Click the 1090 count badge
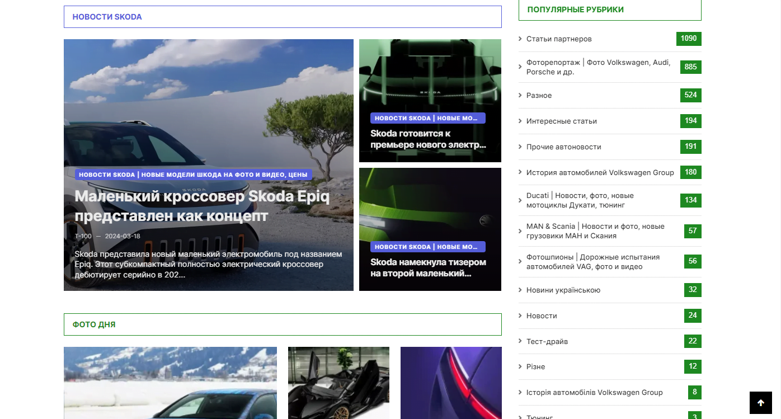This screenshot has width=781, height=419. [689, 39]
